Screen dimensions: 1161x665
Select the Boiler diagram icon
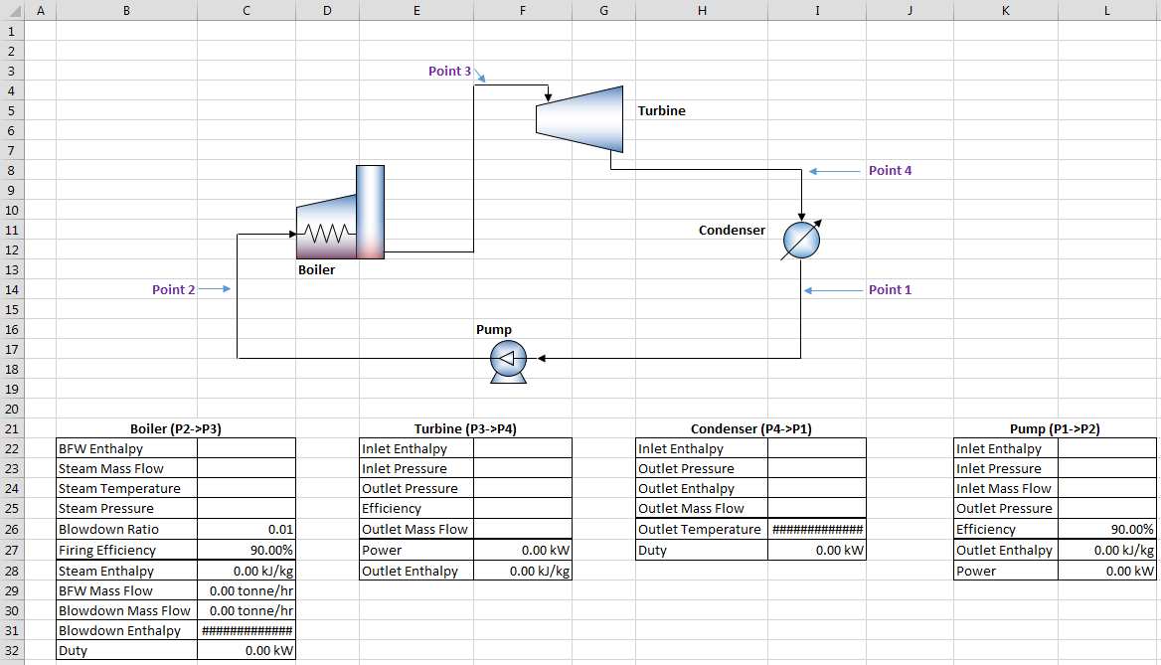(x=341, y=213)
